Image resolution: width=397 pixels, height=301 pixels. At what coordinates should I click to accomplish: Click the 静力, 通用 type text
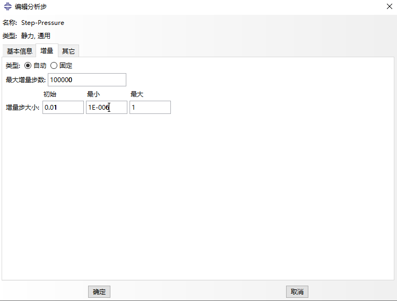click(36, 36)
